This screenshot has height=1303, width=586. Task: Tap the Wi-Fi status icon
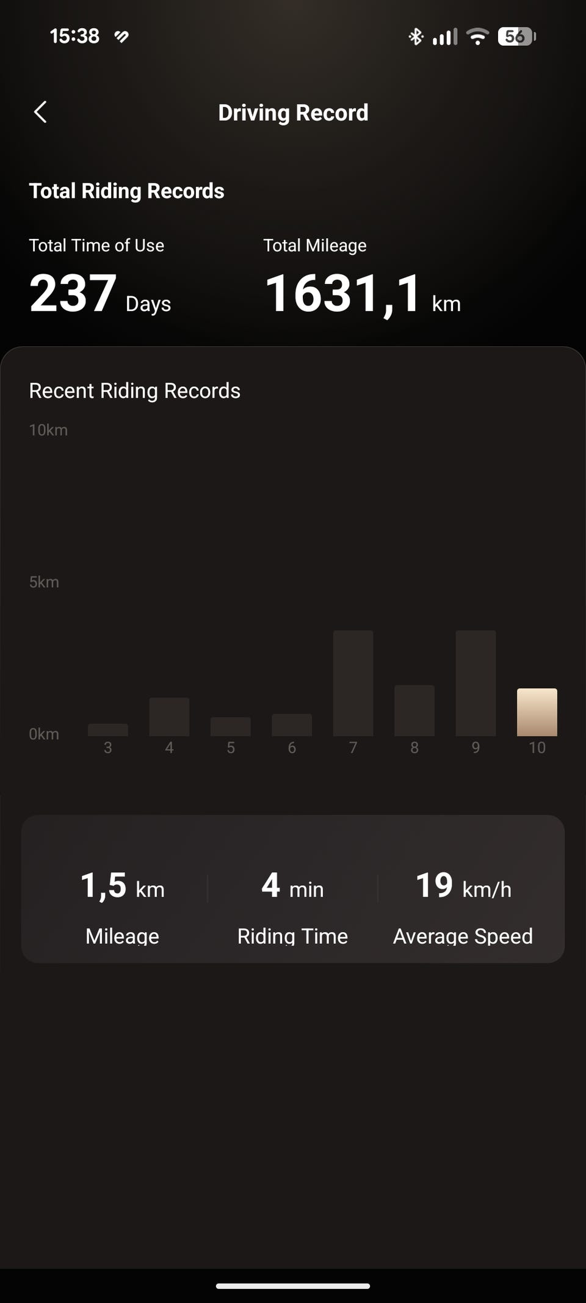pos(477,37)
